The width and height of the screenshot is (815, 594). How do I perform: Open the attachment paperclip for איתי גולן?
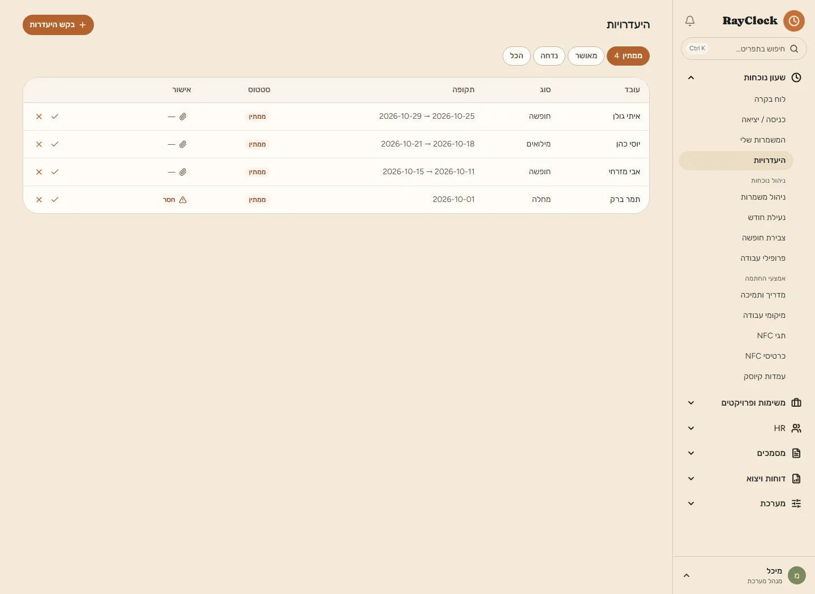click(x=183, y=117)
